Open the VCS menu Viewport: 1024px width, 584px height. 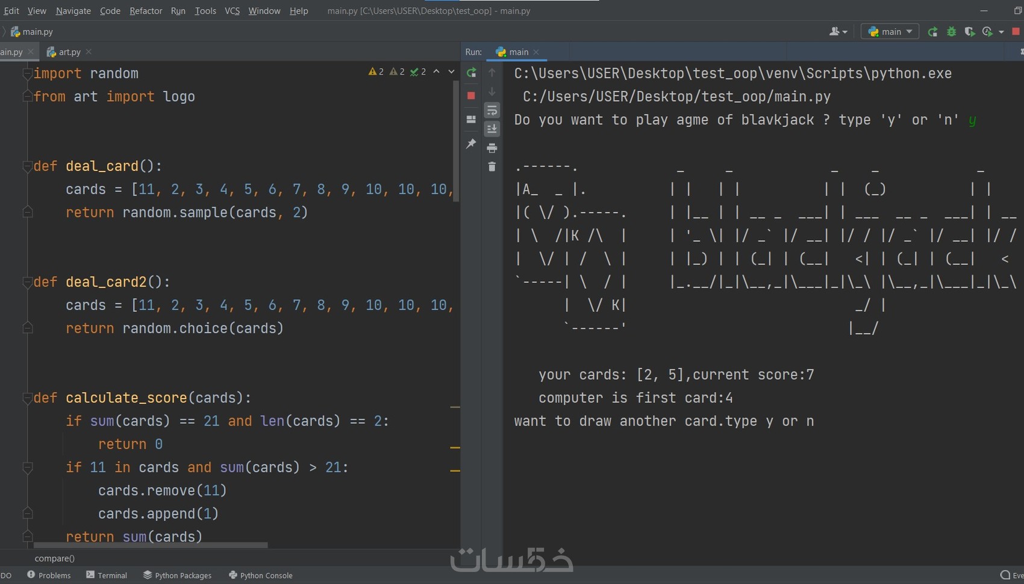[x=233, y=11]
